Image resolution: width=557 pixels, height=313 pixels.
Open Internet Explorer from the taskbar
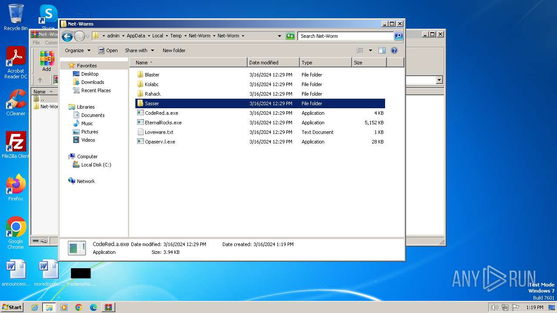pos(34,307)
